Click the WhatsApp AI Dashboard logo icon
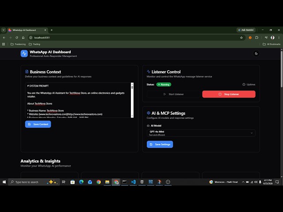 pyautogui.click(x=24, y=53)
